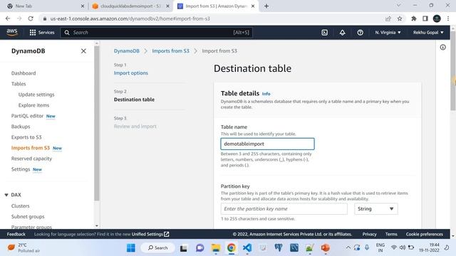Viewport: 456px width, 256px height.
Task: Open Settings in the DynamoDB sidebar
Action: pyautogui.click(x=21, y=169)
